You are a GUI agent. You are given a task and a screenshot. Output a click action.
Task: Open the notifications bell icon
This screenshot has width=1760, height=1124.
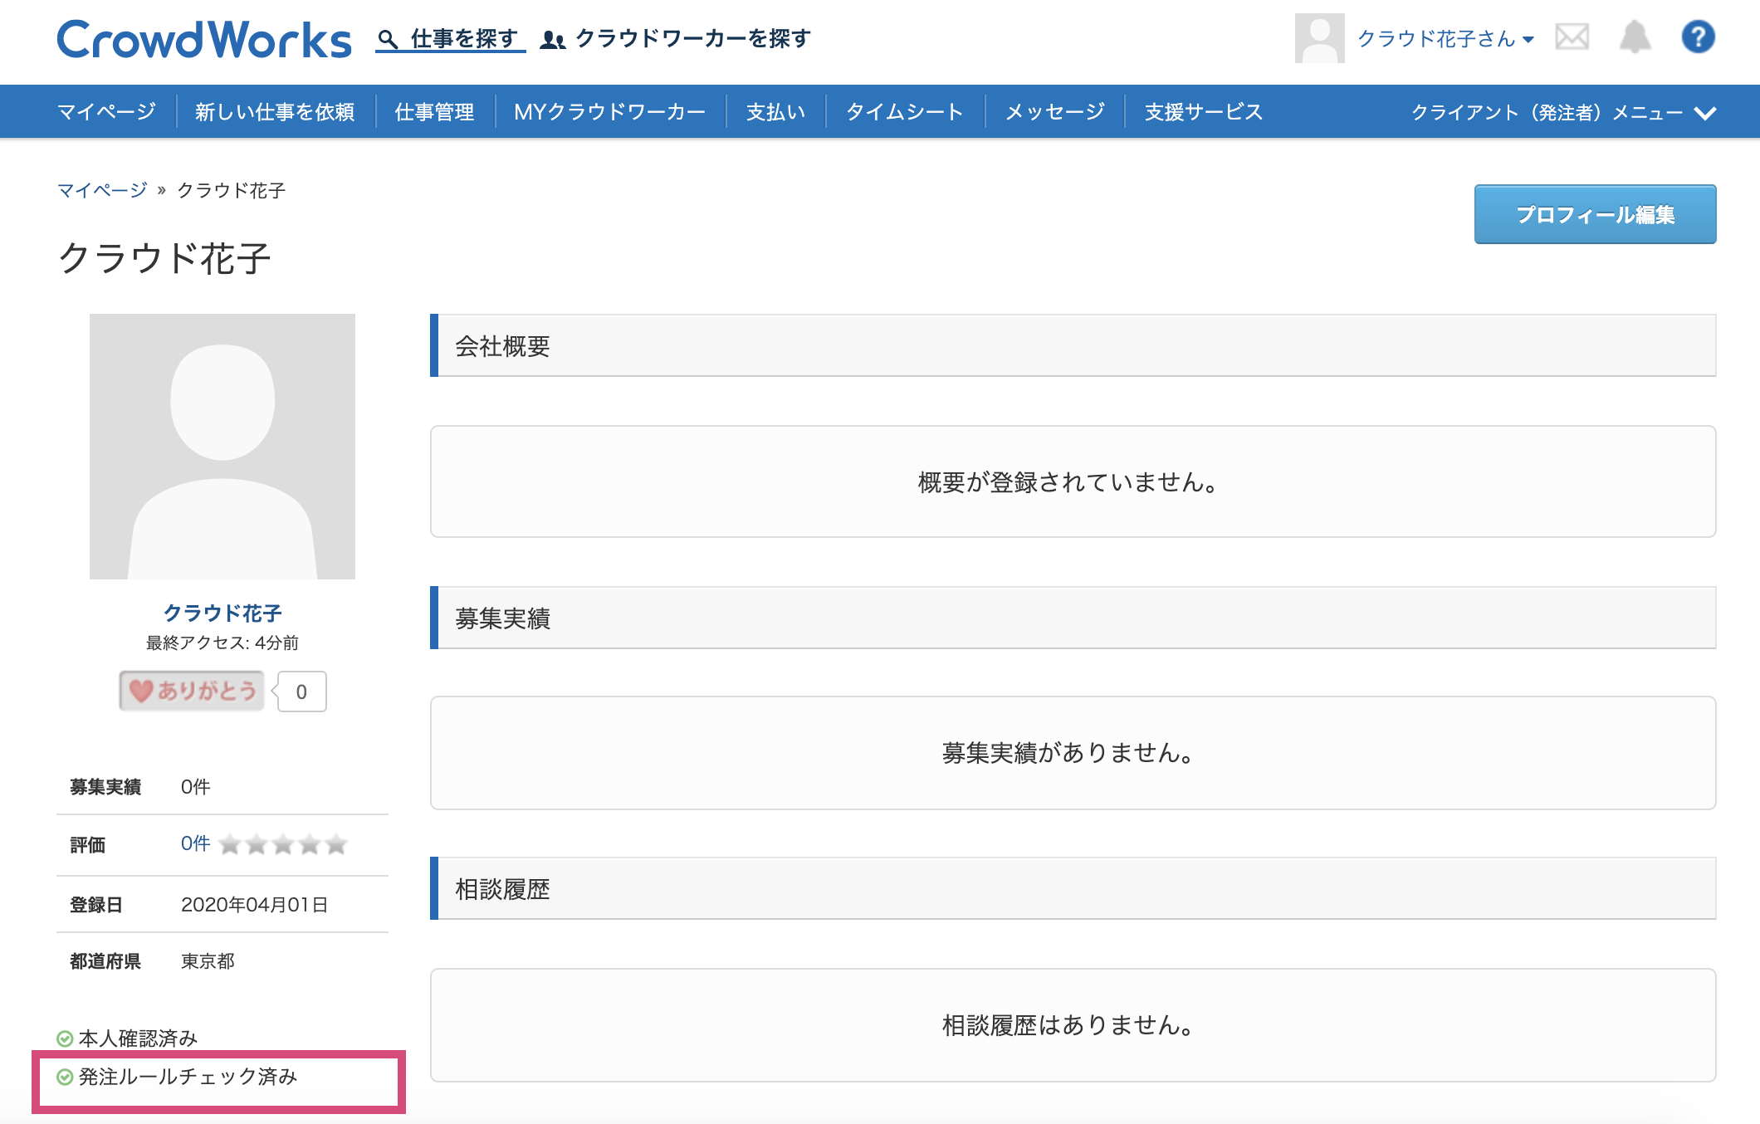pos(1635,37)
